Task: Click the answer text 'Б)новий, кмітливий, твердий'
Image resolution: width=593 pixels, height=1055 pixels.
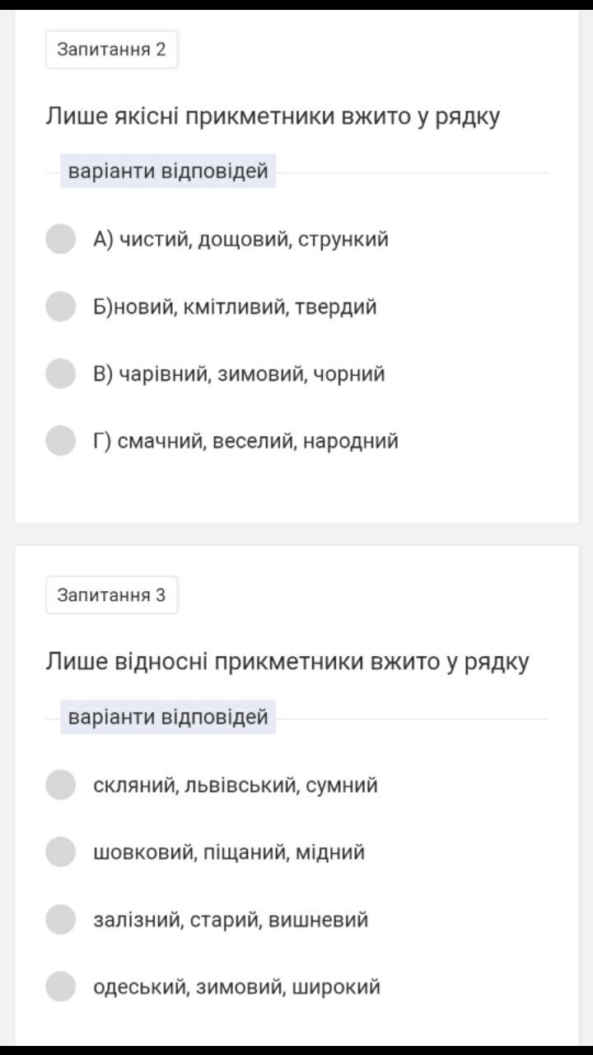Action: point(235,307)
